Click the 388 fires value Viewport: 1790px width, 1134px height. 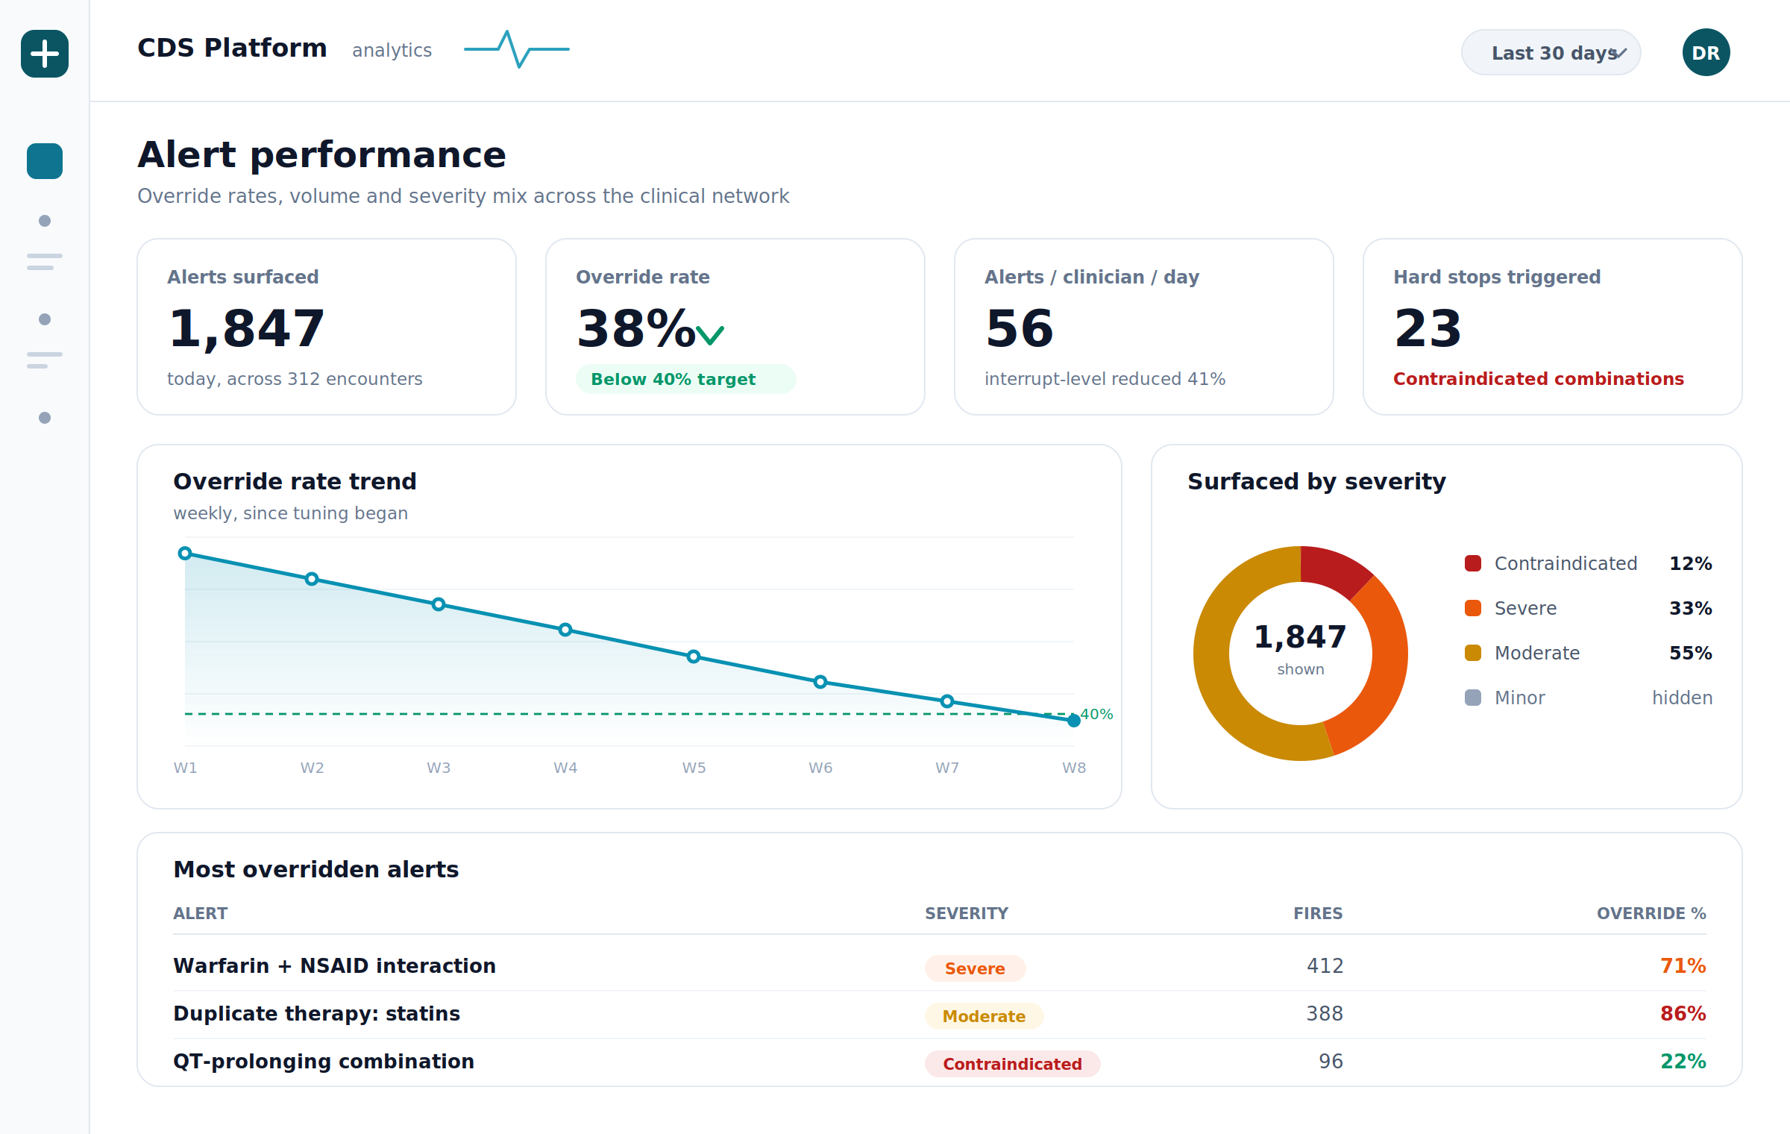pos(1325,1014)
